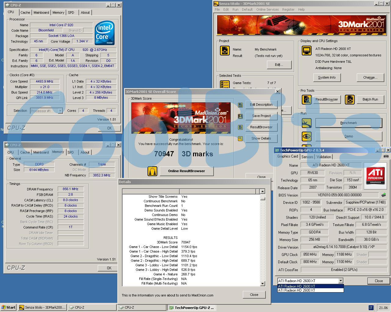Click the Save Project floppy disk icon
391x312 pixels.
coord(240,116)
